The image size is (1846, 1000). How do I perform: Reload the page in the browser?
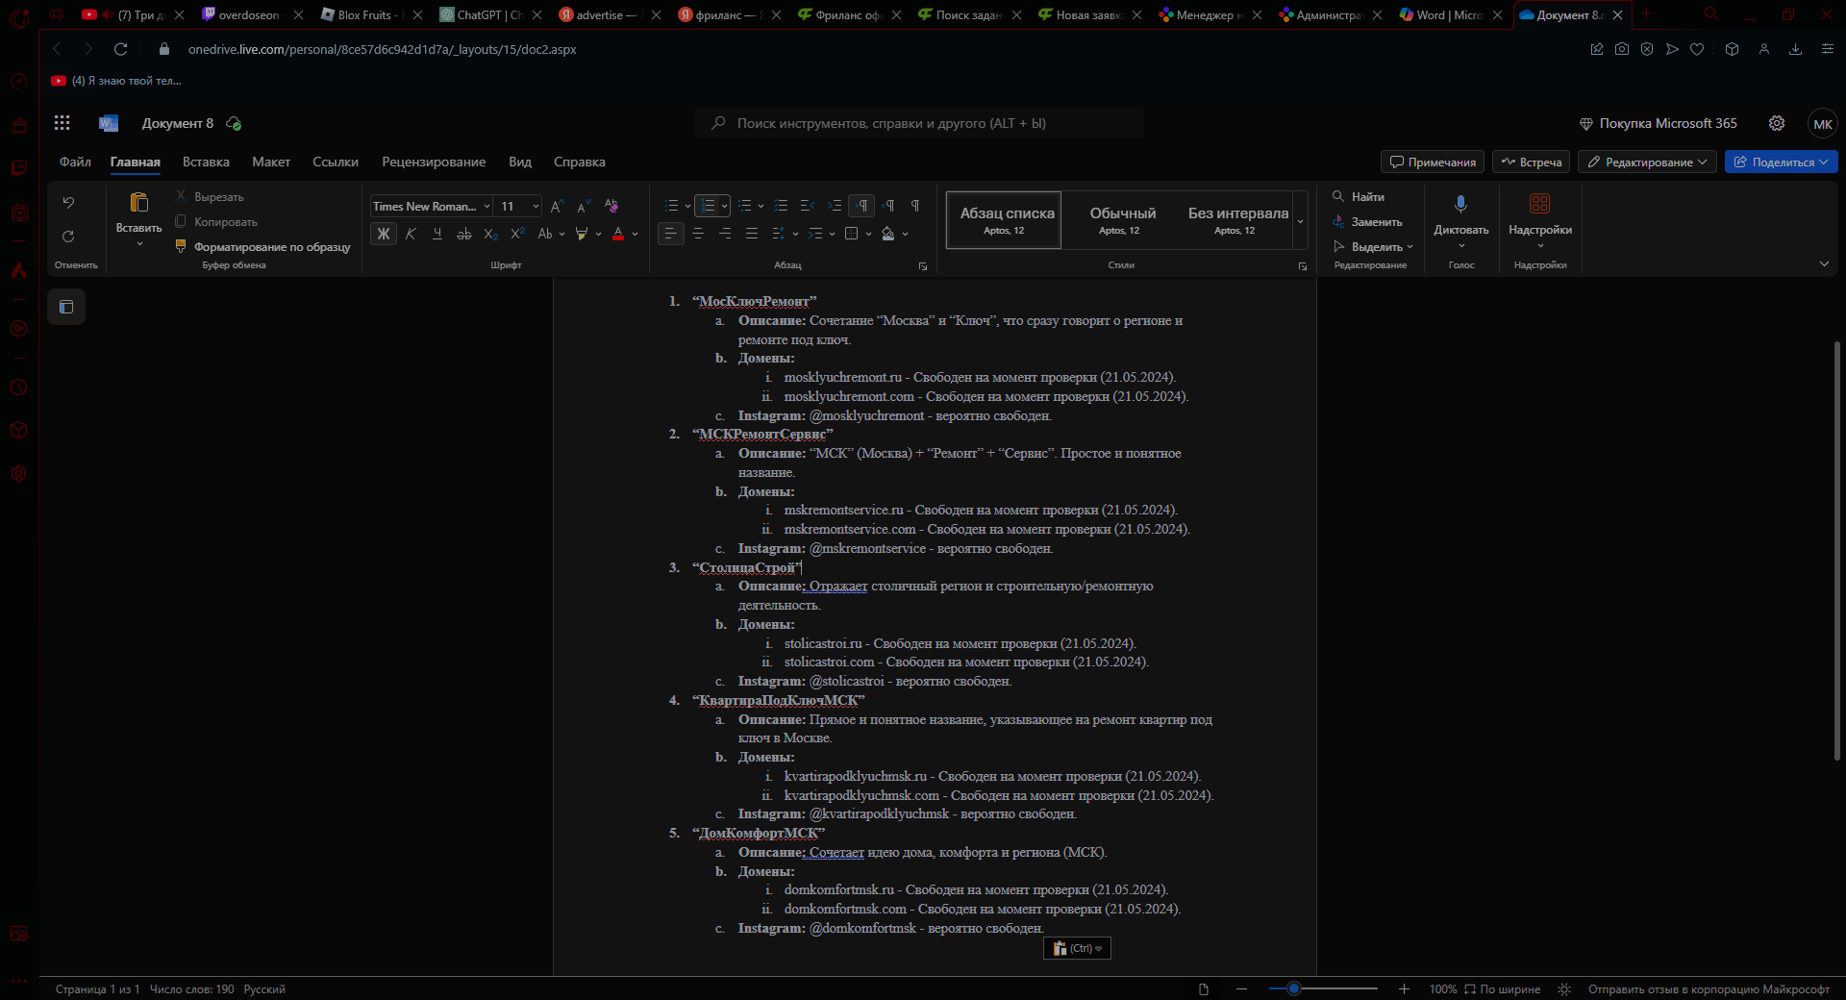(120, 49)
